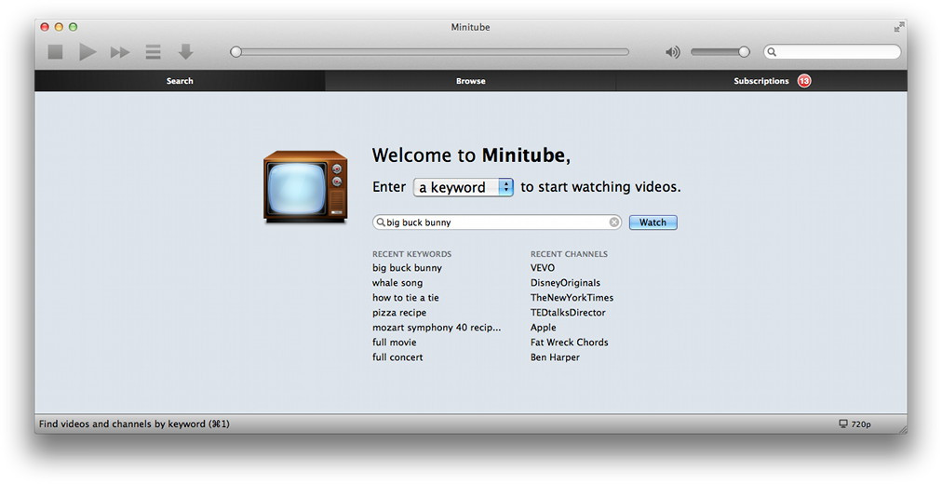Minimize window with the yellow button
The width and height of the screenshot is (942, 484).
coord(59,27)
